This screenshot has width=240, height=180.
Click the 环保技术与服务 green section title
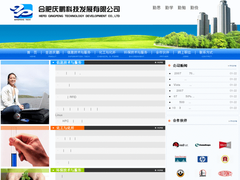(69, 170)
